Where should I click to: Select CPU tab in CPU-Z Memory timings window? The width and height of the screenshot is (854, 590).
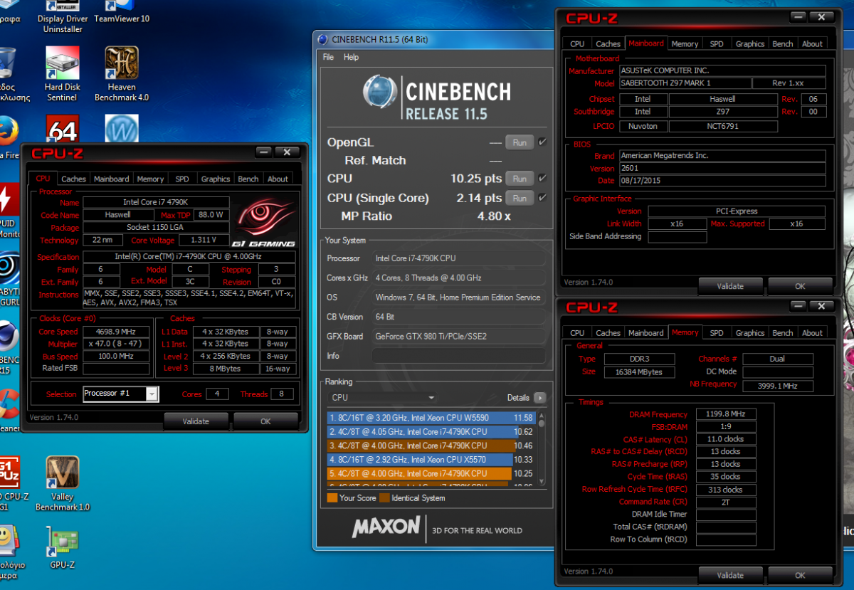[x=577, y=333]
